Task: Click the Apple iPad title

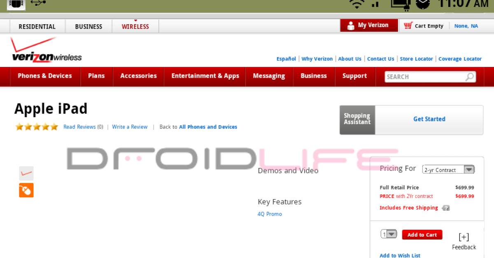Action: click(x=51, y=109)
